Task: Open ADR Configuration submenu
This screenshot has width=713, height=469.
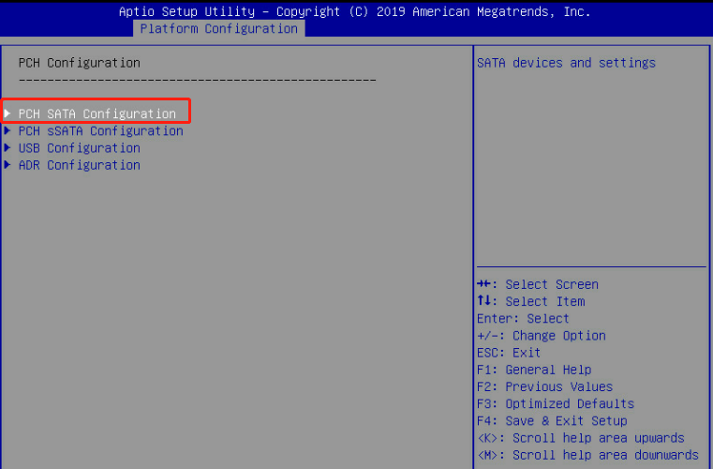Action: click(x=79, y=165)
